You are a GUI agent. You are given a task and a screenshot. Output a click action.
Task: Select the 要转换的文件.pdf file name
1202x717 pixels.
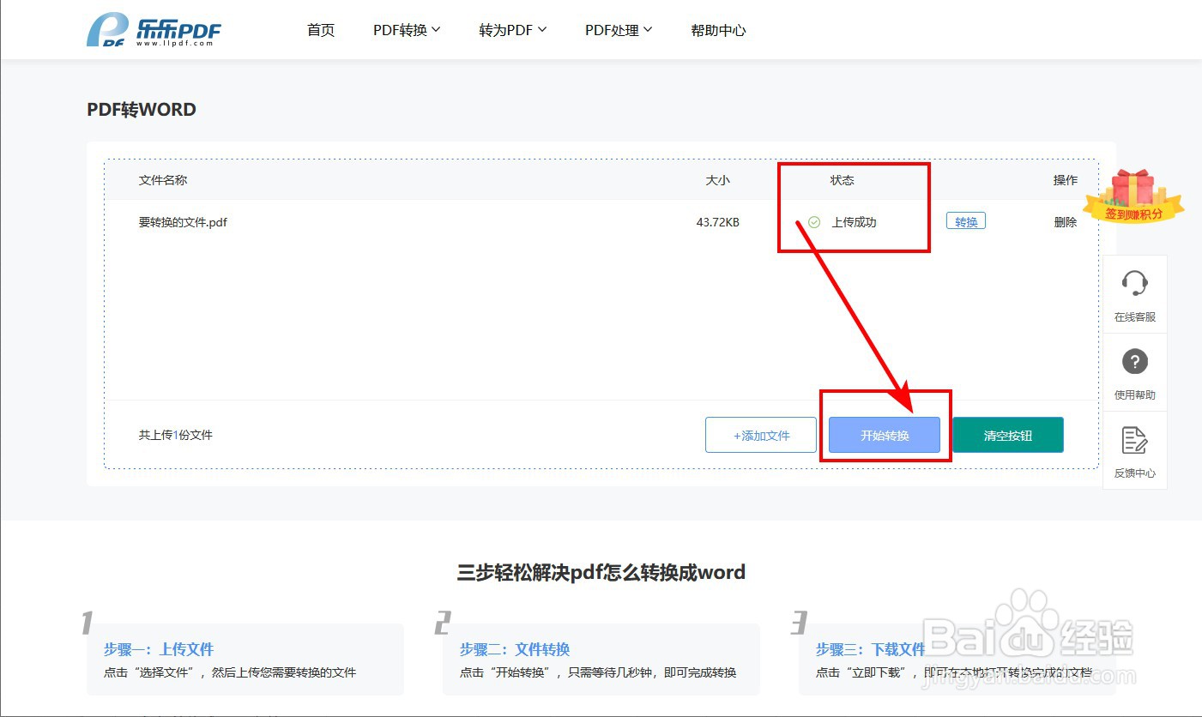184,221
